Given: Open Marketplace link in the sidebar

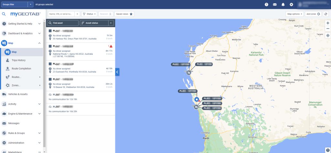Looking at the screenshot, I should coord(22,151).
